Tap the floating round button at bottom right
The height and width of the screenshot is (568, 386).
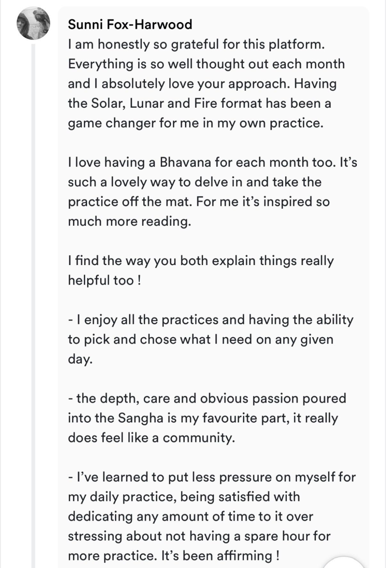pos(343,562)
